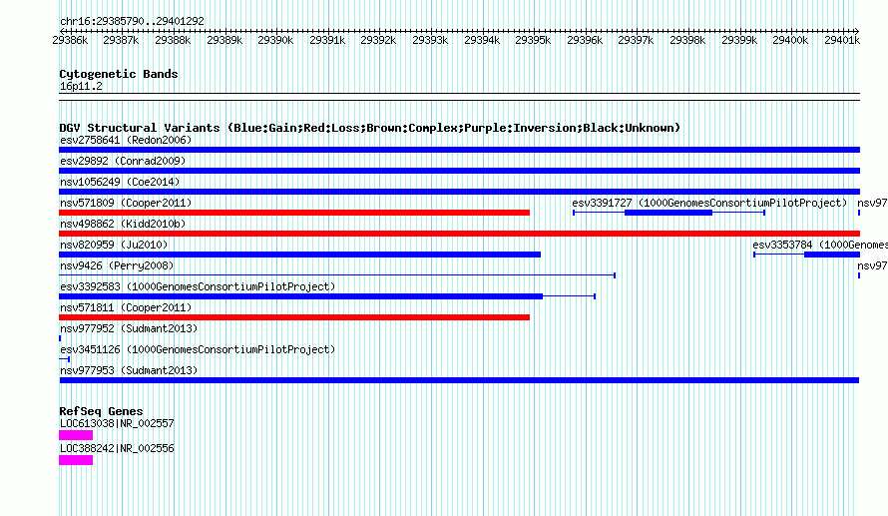The height and width of the screenshot is (516, 888).
Task: Open the LOC613038 magenta gene block
Action: [x=76, y=435]
